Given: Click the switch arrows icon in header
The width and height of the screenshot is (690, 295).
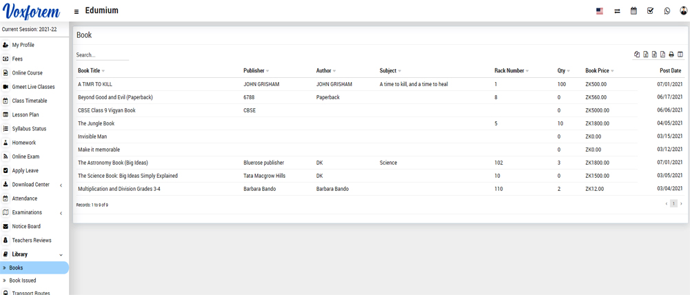Looking at the screenshot, I should point(617,11).
